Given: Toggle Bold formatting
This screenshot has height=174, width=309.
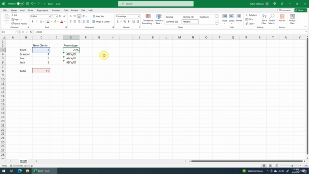Looking at the screenshot, I should click(x=32, y=21).
